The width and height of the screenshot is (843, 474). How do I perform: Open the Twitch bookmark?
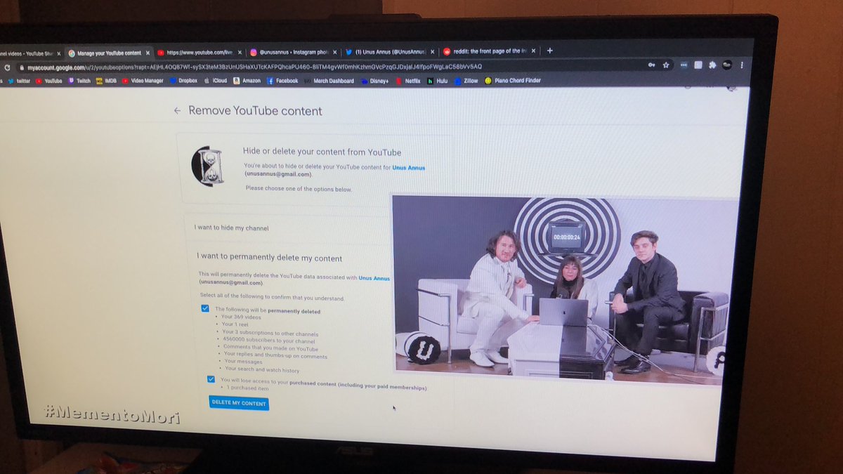point(79,81)
